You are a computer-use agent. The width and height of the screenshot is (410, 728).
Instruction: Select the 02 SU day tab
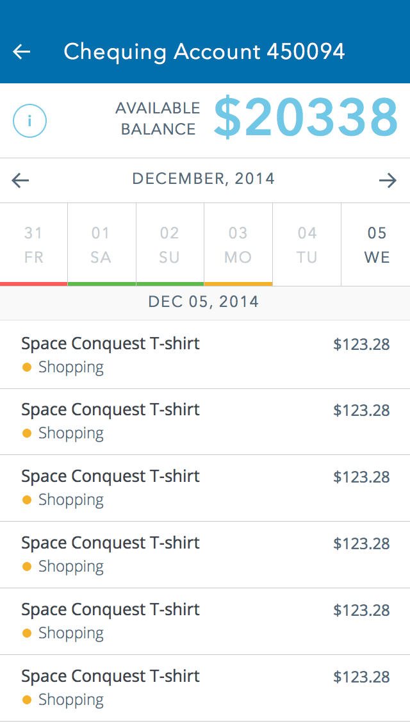pos(170,245)
